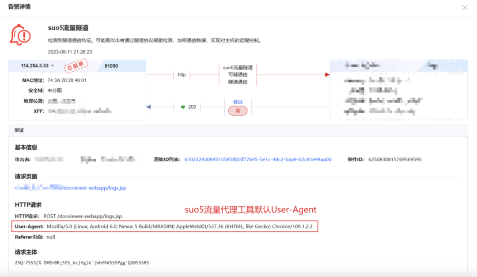
Task: Click the MAC address 74:3A:20:28:46:01
Action: coord(67,80)
